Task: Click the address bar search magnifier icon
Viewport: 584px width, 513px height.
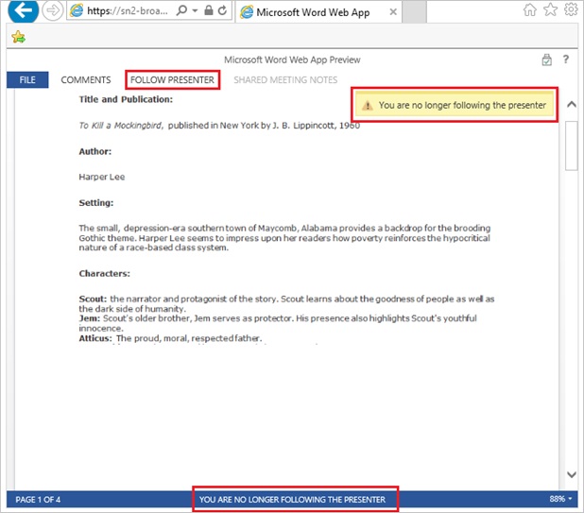Action: tap(180, 12)
